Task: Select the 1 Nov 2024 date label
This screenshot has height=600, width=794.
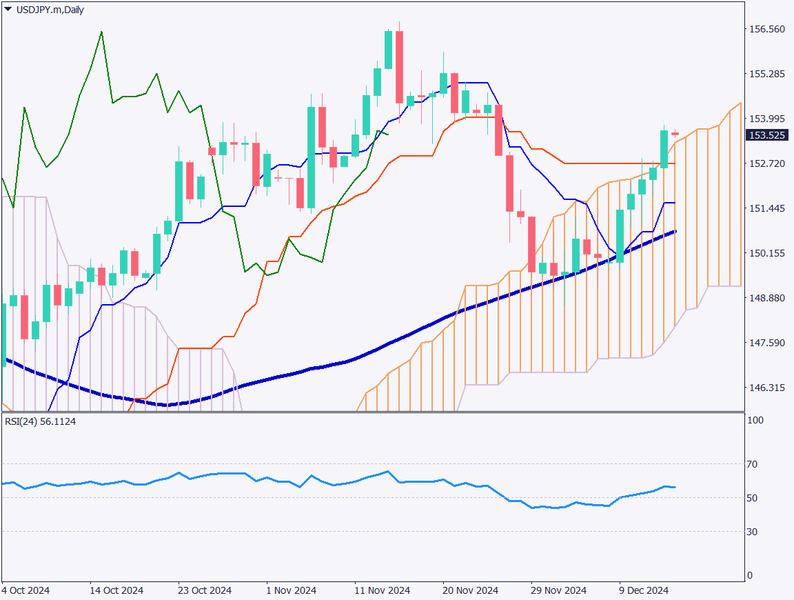Action: (292, 591)
